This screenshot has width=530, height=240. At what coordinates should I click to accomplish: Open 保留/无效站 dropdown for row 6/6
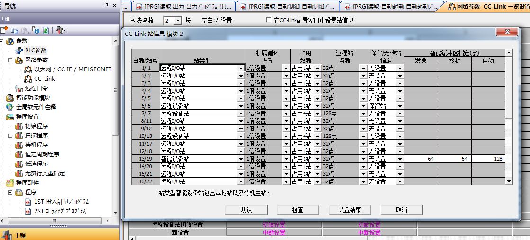tap(399, 106)
